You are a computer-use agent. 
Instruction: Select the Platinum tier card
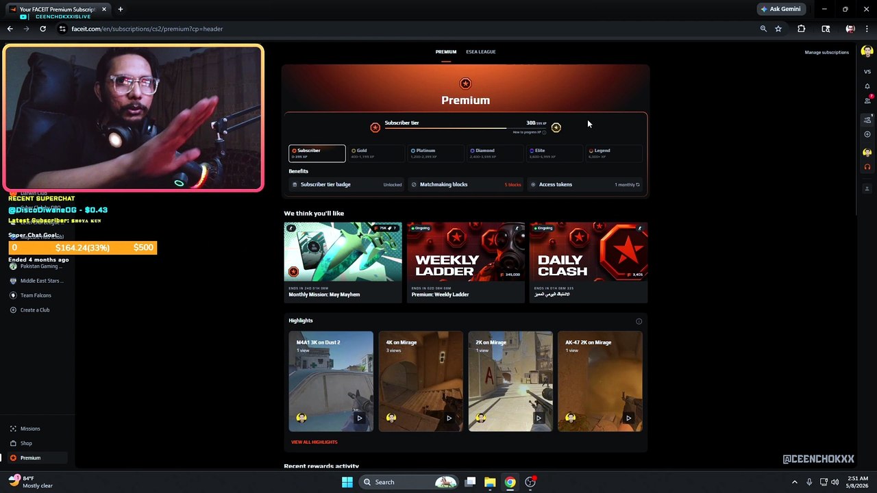435,153
